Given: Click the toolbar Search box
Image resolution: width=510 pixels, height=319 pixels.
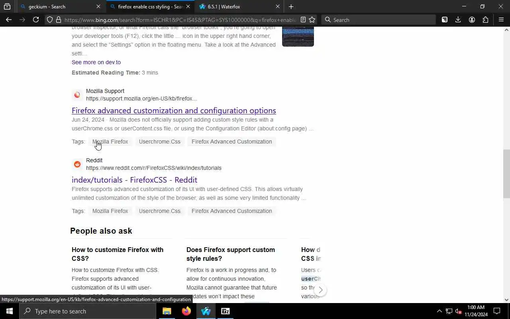Looking at the screenshot, I should pos(379,20).
